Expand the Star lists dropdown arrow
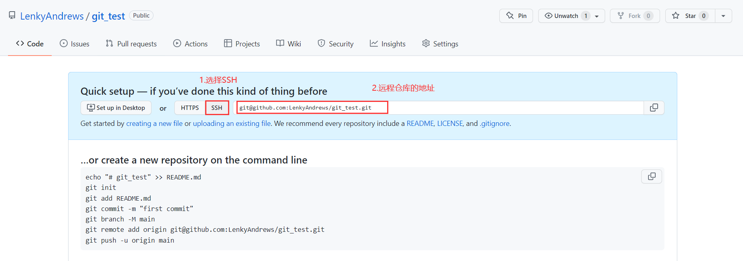The height and width of the screenshot is (261, 743). click(x=723, y=16)
